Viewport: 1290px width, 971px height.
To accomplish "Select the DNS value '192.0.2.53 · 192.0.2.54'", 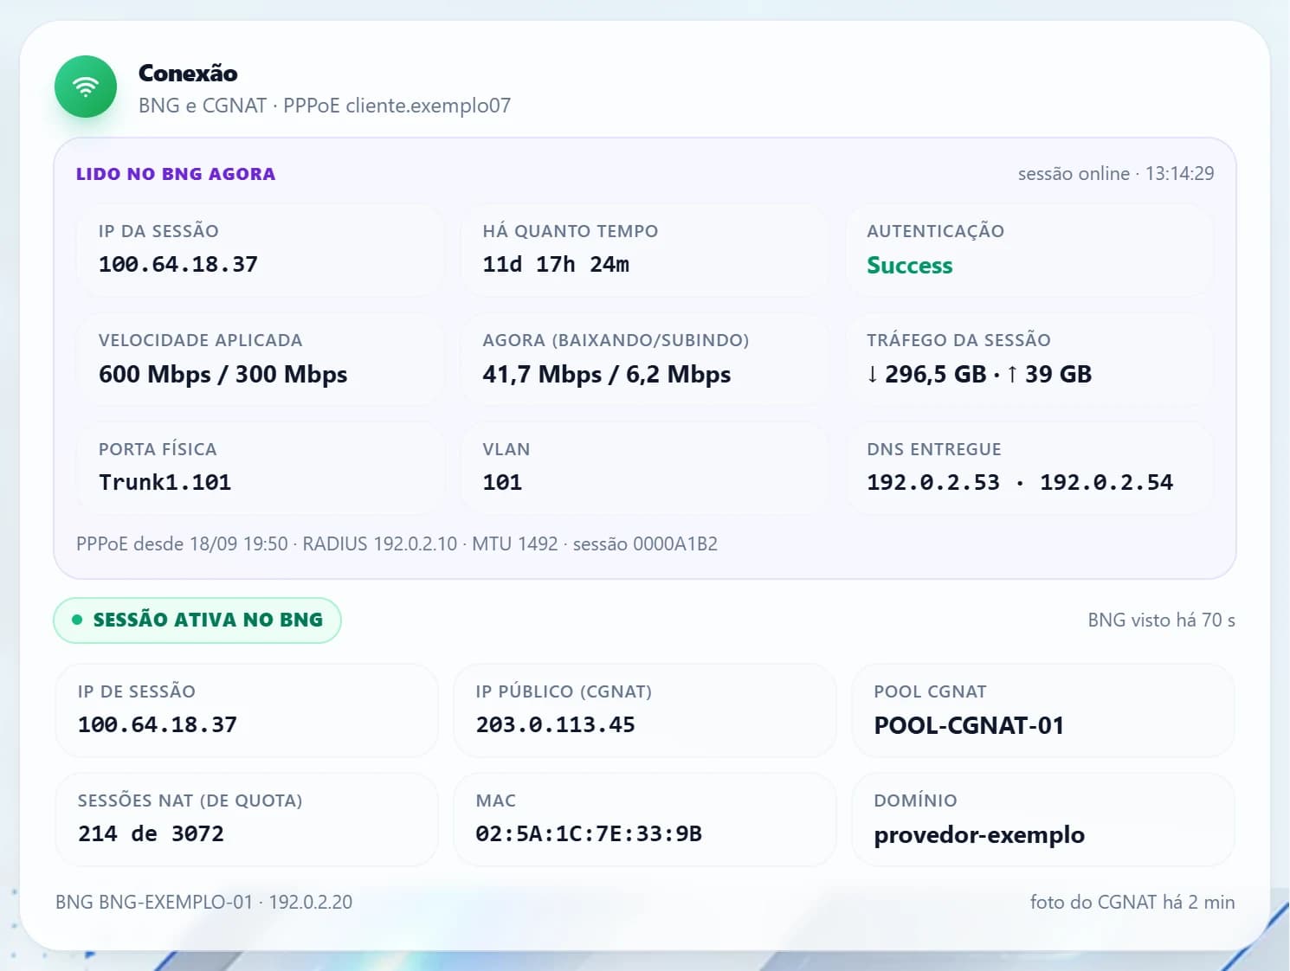I will (x=1020, y=483).
